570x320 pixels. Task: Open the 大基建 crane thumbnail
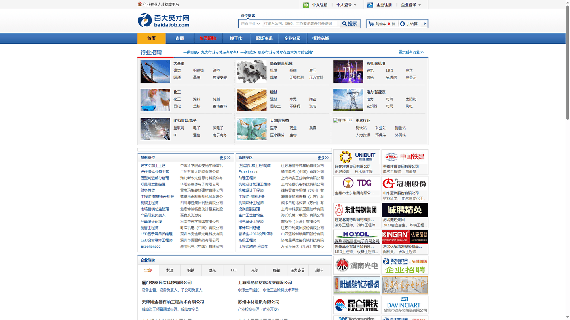(155, 72)
